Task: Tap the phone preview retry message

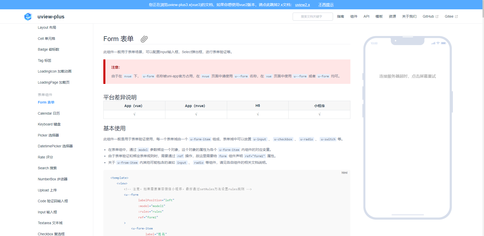Action: [x=407, y=76]
